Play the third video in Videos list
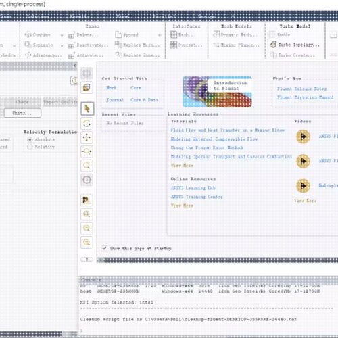 coord(303,186)
